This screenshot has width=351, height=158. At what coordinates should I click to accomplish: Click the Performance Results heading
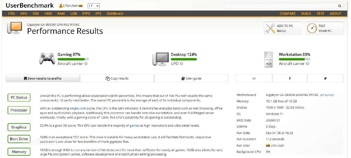tap(65, 31)
